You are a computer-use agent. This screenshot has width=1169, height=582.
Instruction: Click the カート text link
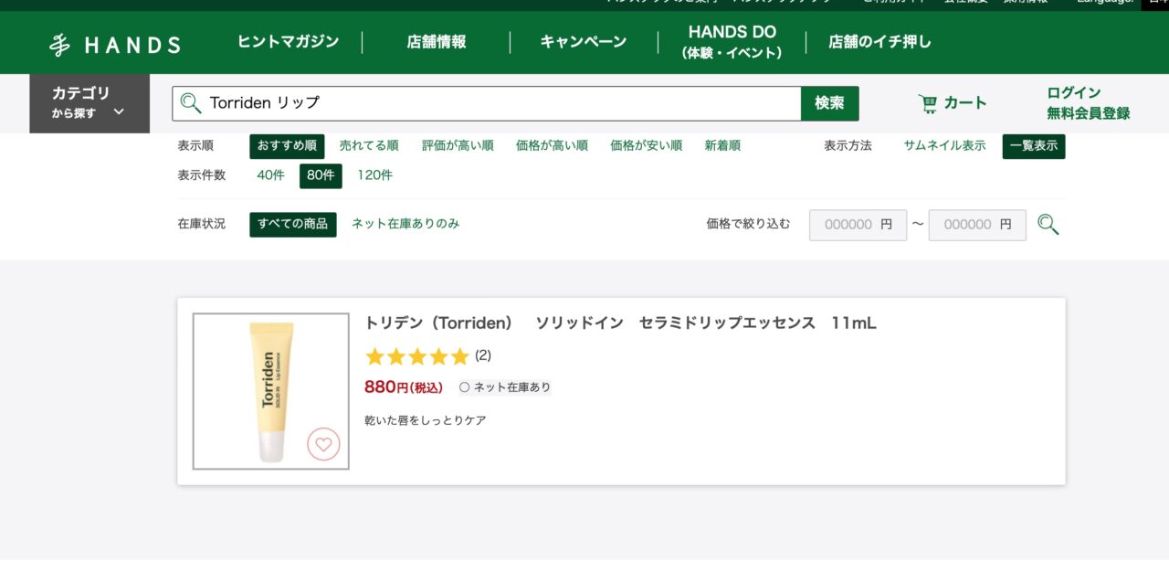click(965, 103)
